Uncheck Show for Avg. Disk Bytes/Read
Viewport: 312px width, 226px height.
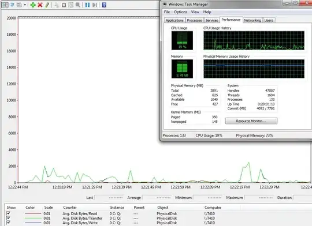pyautogui.click(x=8, y=213)
